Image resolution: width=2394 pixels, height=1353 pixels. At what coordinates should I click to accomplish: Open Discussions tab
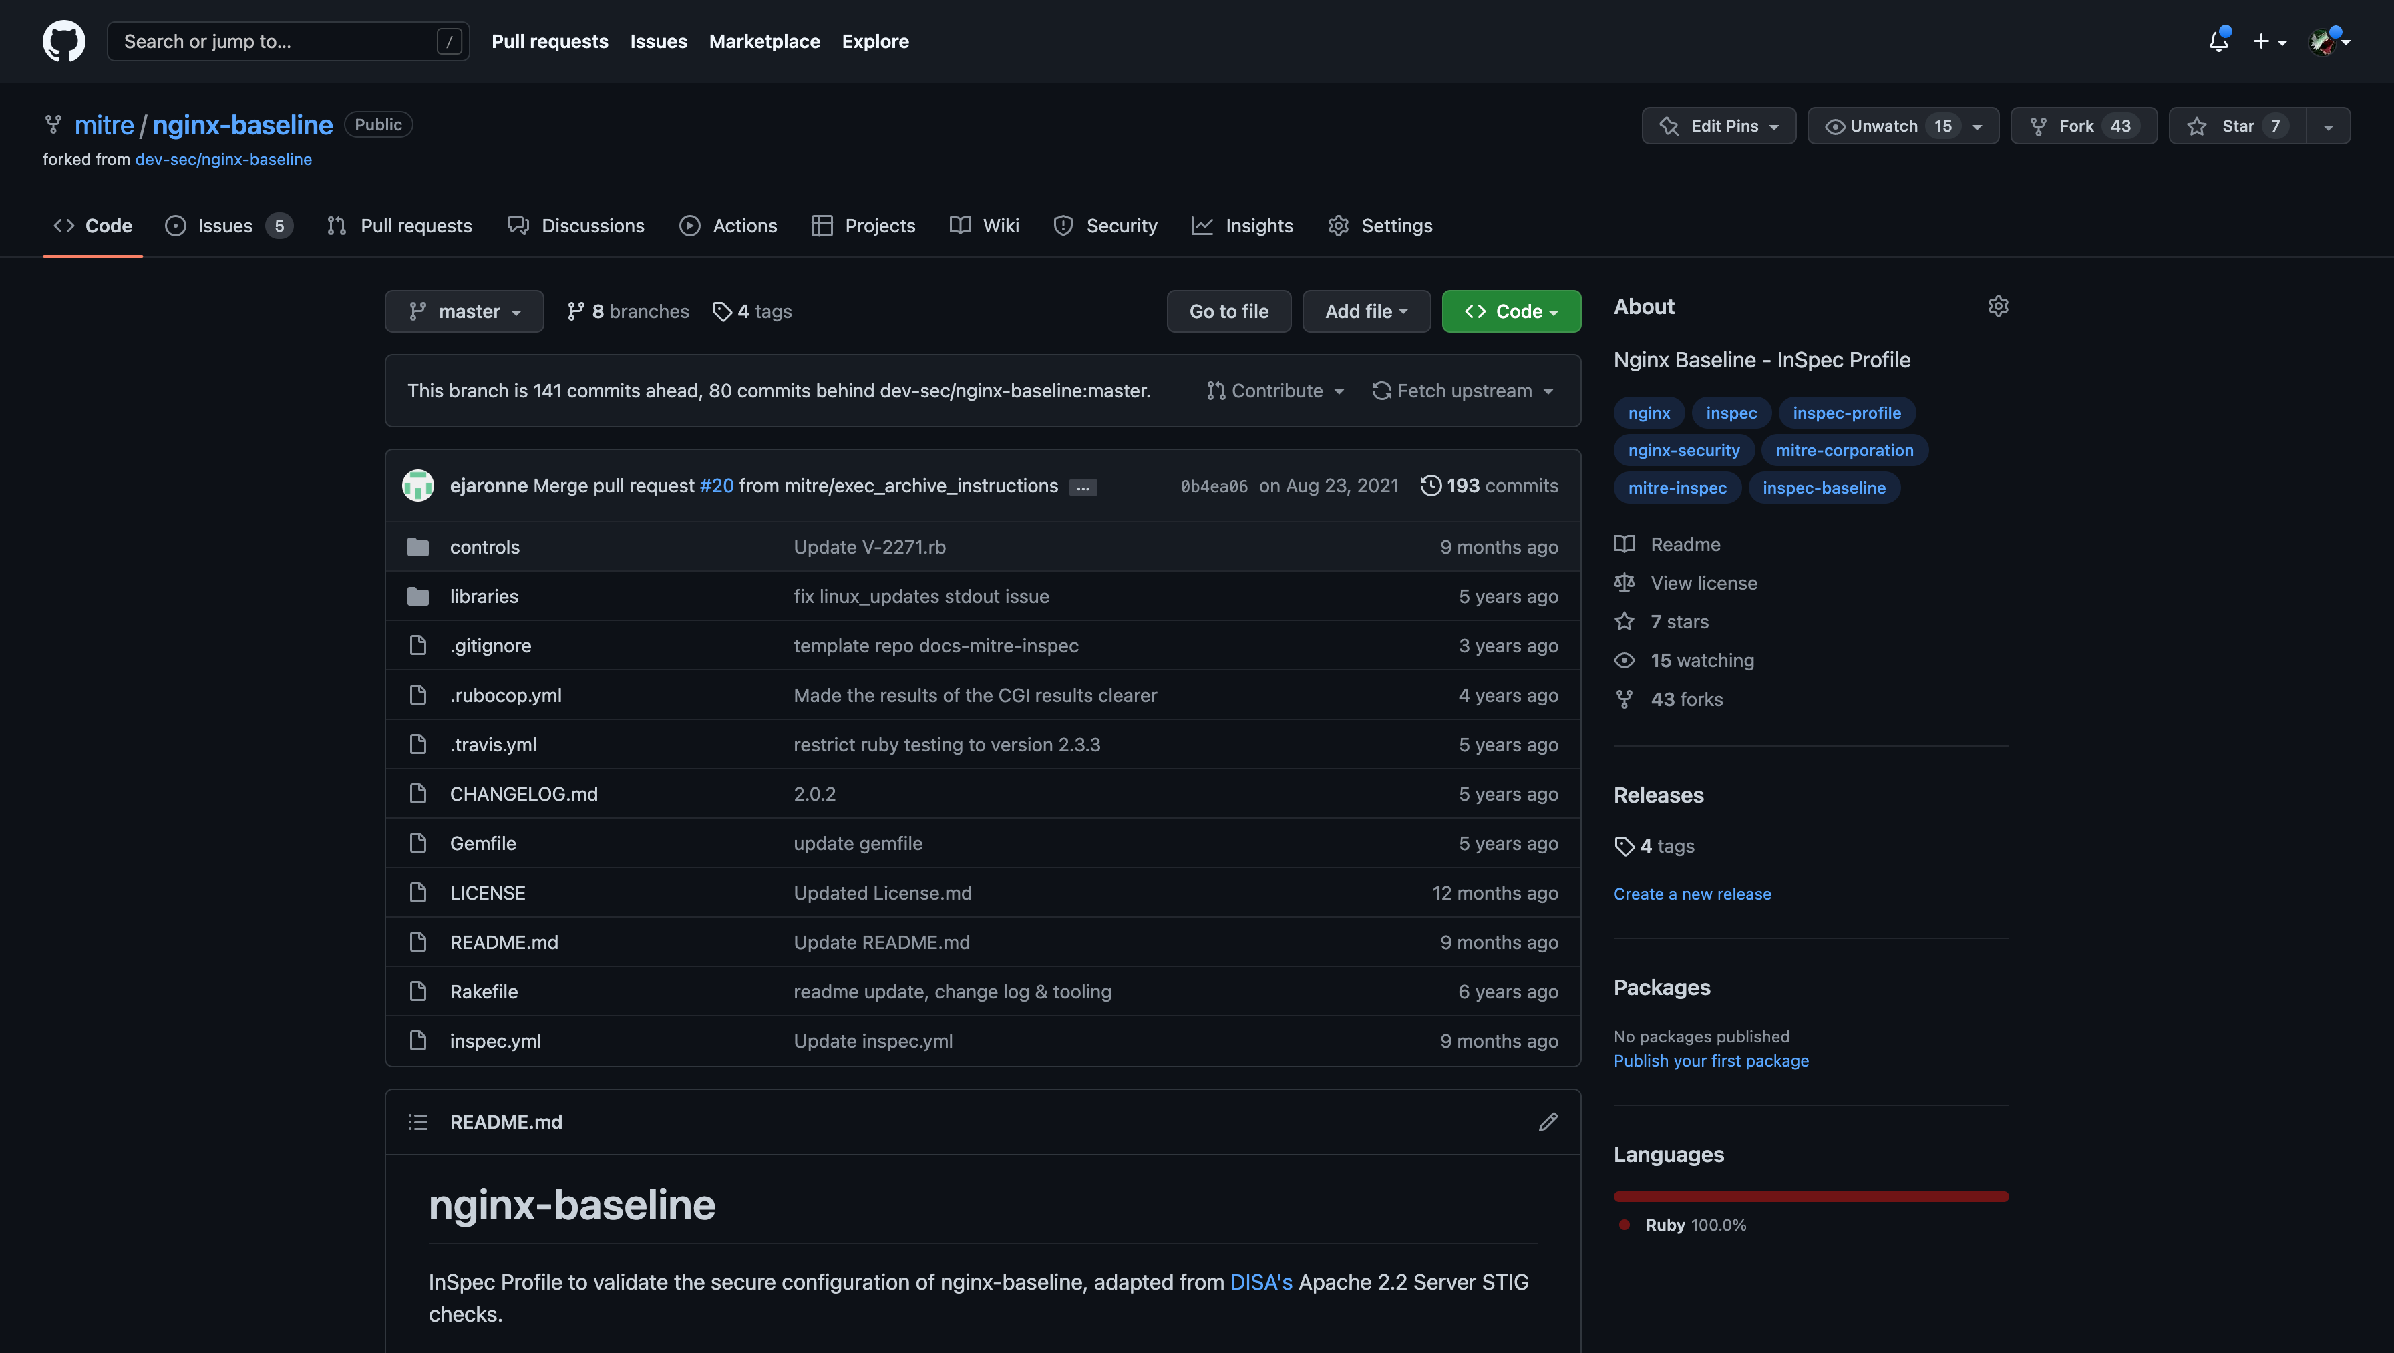click(x=576, y=226)
